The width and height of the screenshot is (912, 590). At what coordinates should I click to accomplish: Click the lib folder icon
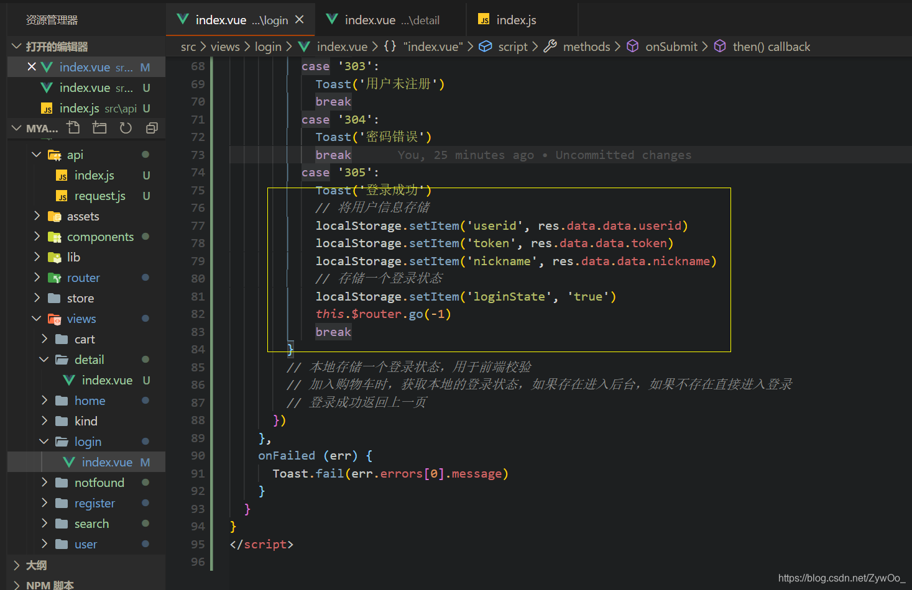[x=55, y=258]
